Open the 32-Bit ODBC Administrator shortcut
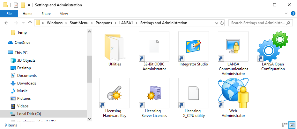Viewport: 297px width, 129px height. click(154, 46)
